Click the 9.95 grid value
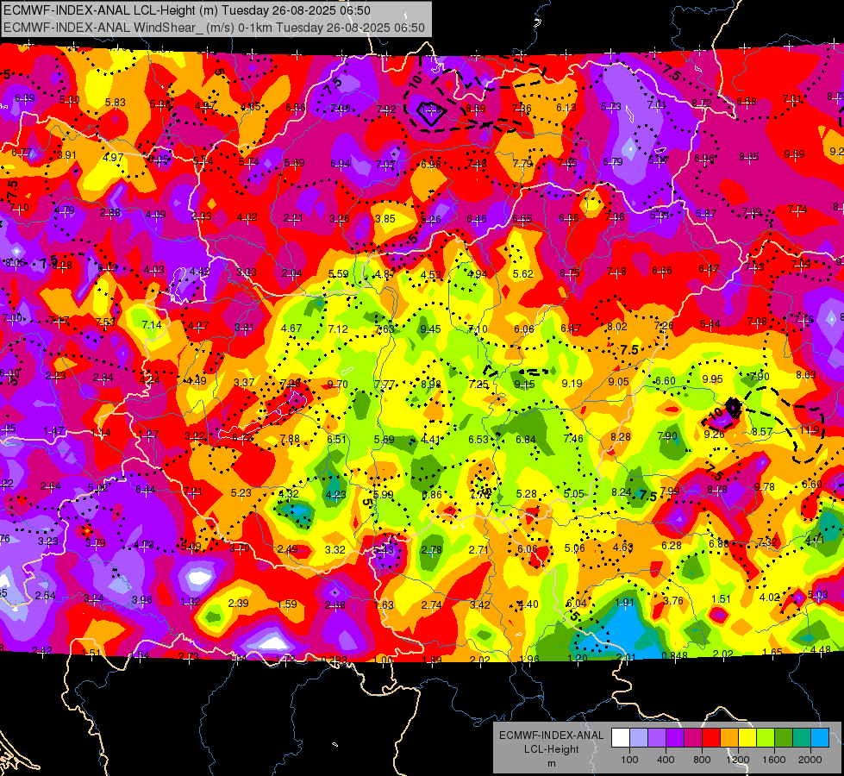 pos(712,379)
